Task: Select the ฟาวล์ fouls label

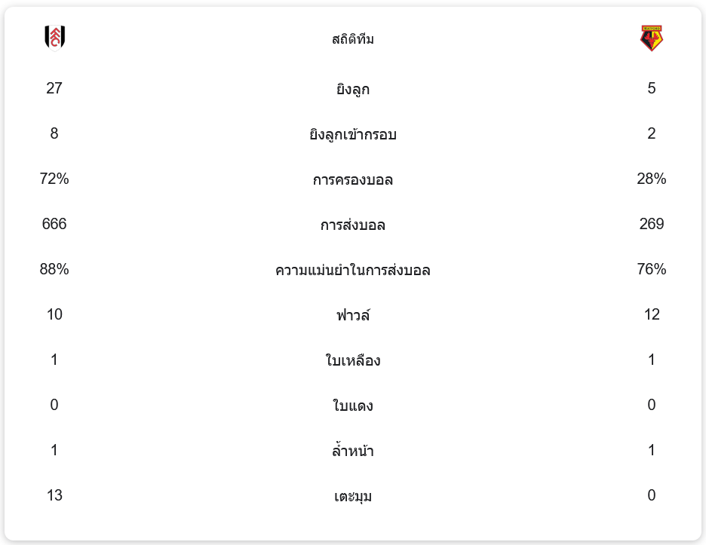Action: coord(353,316)
